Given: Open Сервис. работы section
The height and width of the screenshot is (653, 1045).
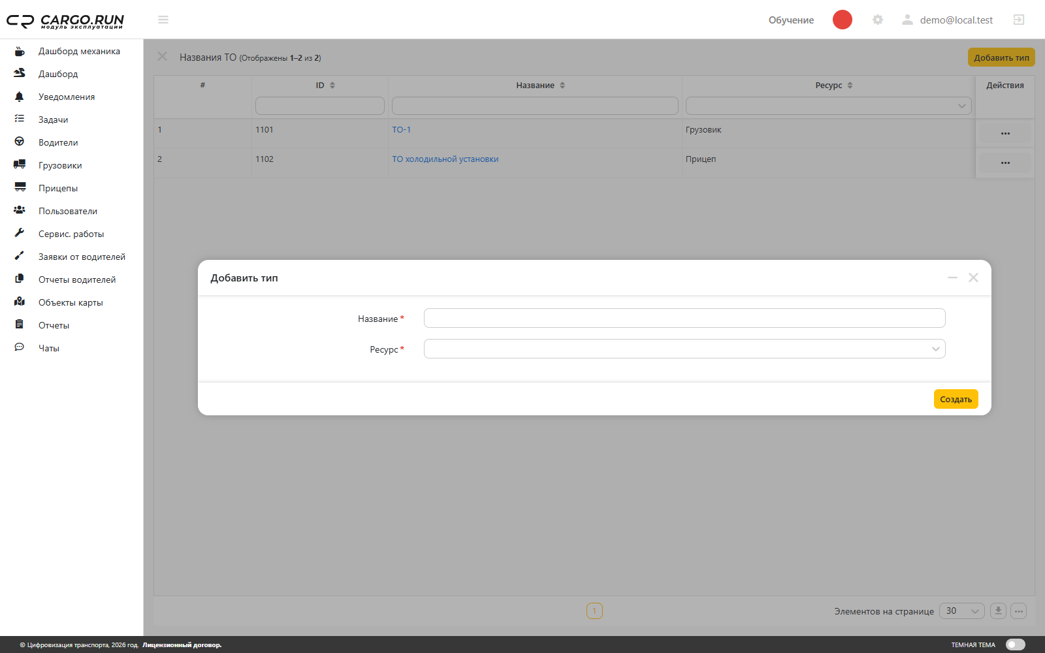Looking at the screenshot, I should (71, 234).
